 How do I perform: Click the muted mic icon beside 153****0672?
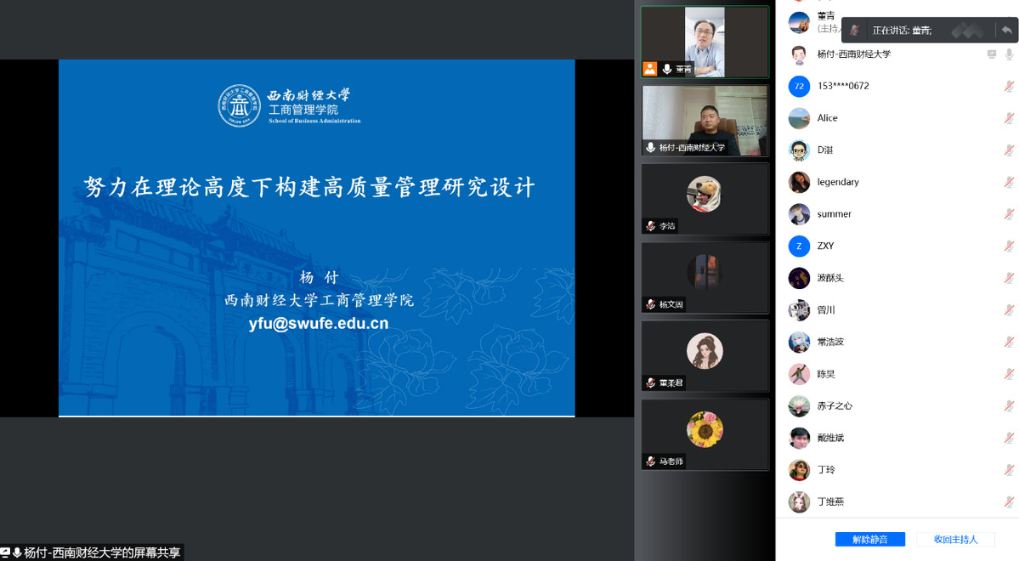pyautogui.click(x=1009, y=86)
